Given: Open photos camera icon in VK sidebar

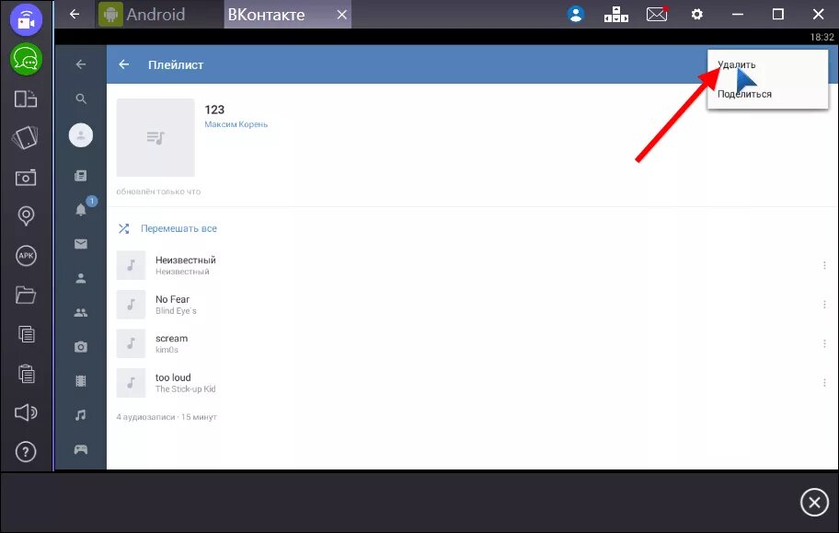Looking at the screenshot, I should [x=81, y=347].
